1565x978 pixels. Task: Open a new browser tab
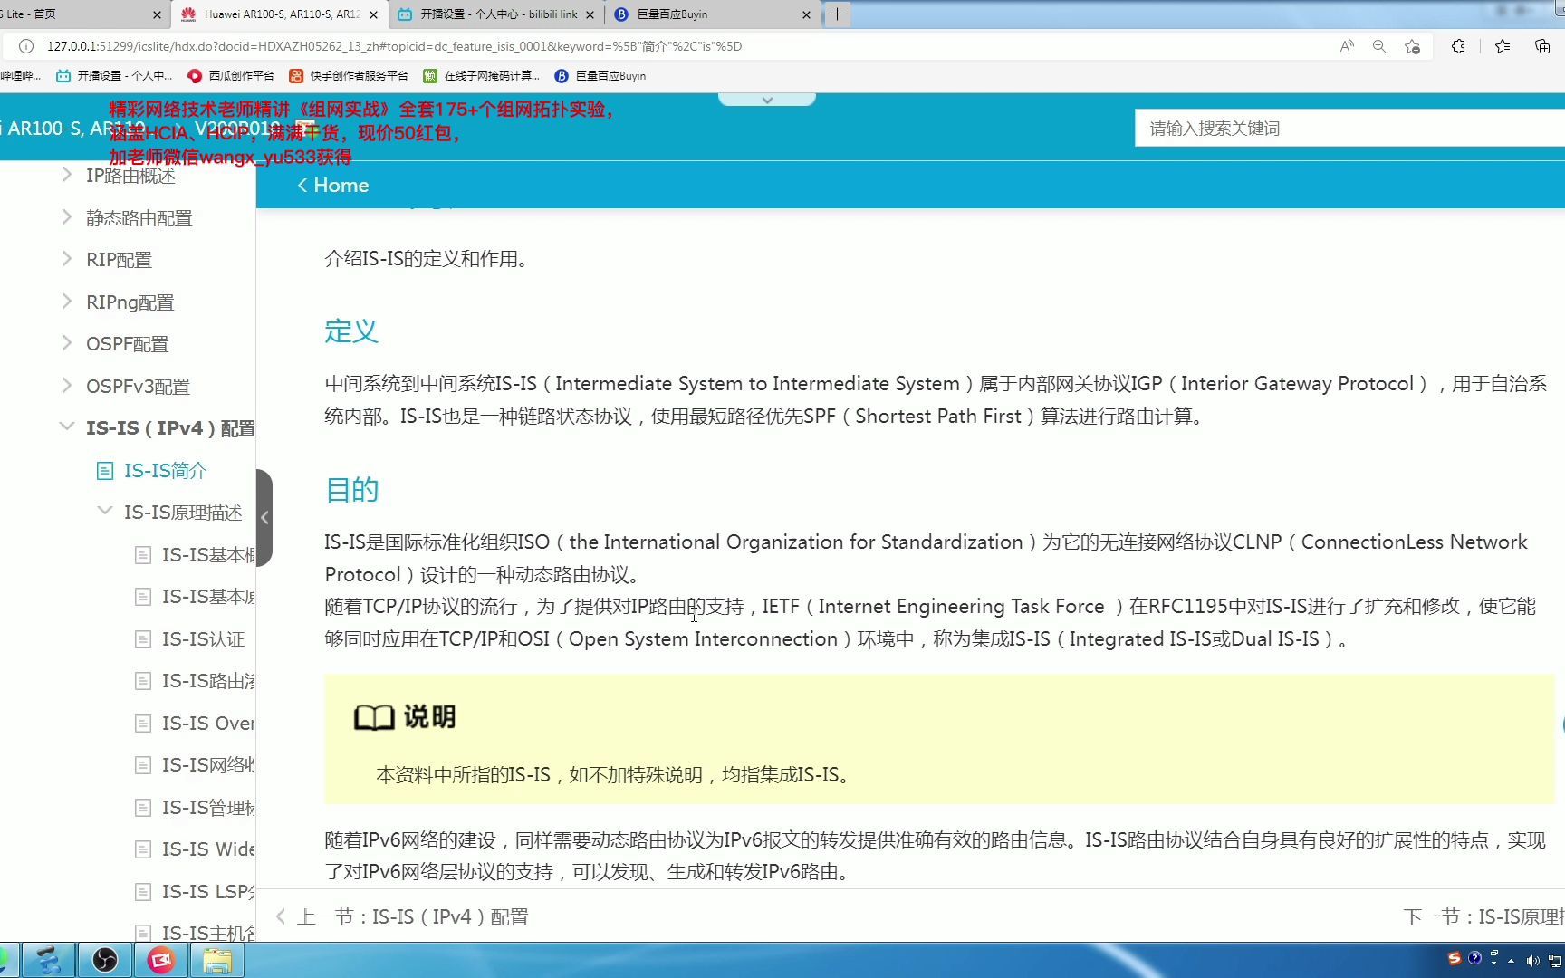837,14
